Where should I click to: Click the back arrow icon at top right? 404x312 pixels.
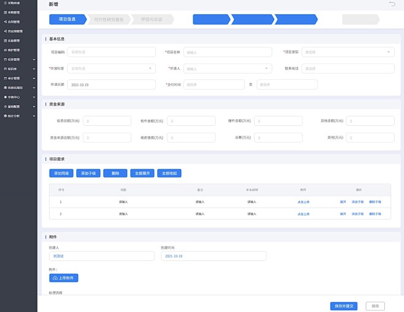tap(392, 4)
